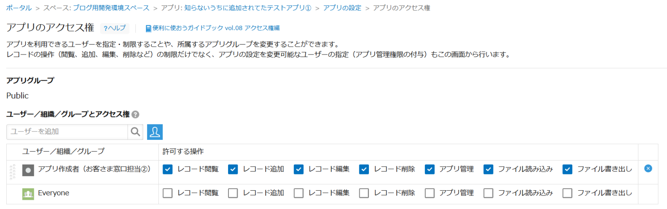Uncheck レコード閲覧 for アプリ作成者
The image size is (667, 209).
168,169
